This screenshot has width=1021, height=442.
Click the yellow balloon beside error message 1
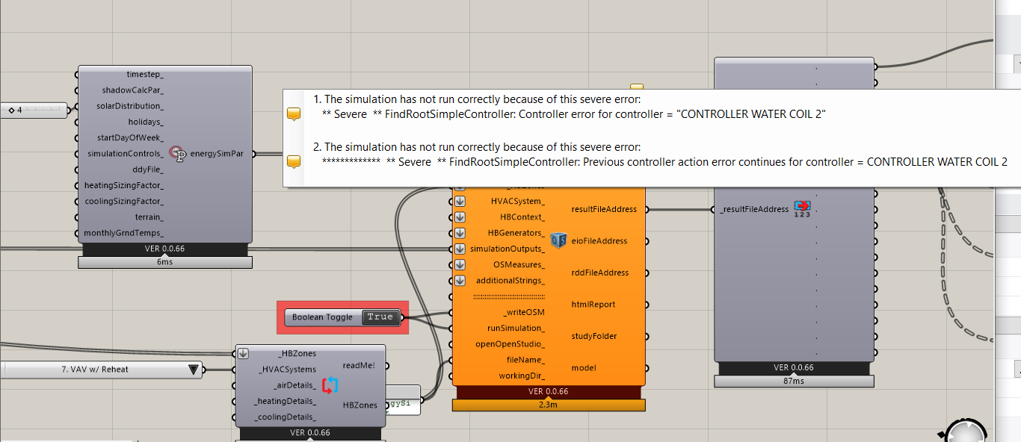point(294,114)
